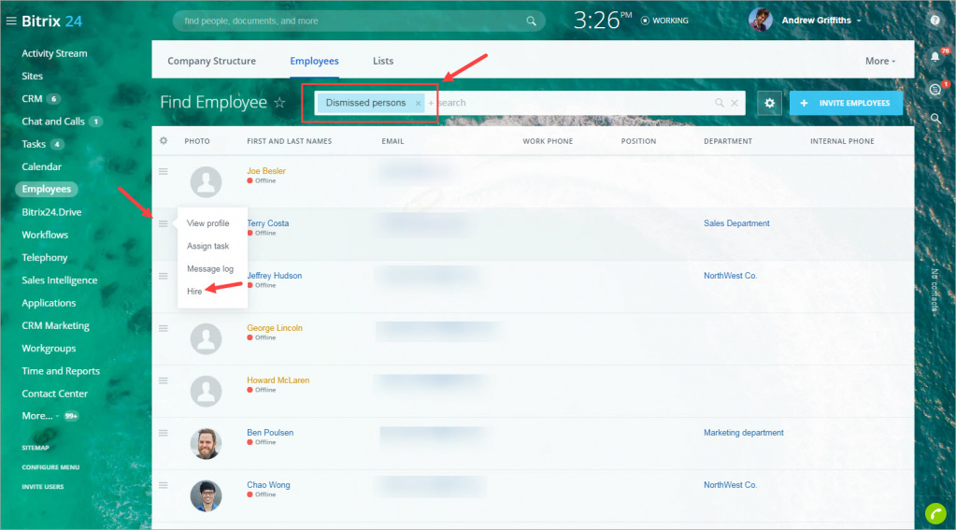Click the search magnifier in top search bar

531,21
